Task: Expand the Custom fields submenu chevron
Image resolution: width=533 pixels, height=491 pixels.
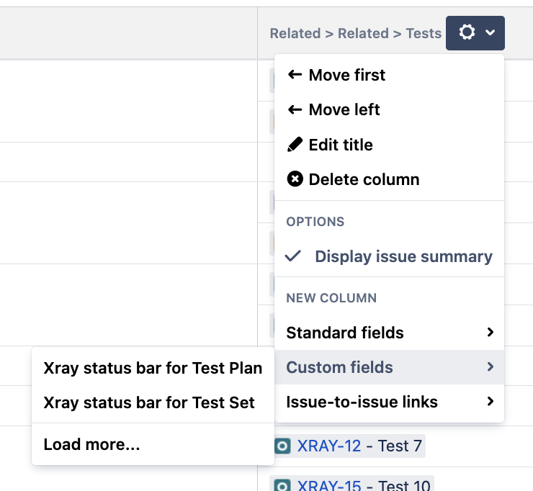Action: 490,367
